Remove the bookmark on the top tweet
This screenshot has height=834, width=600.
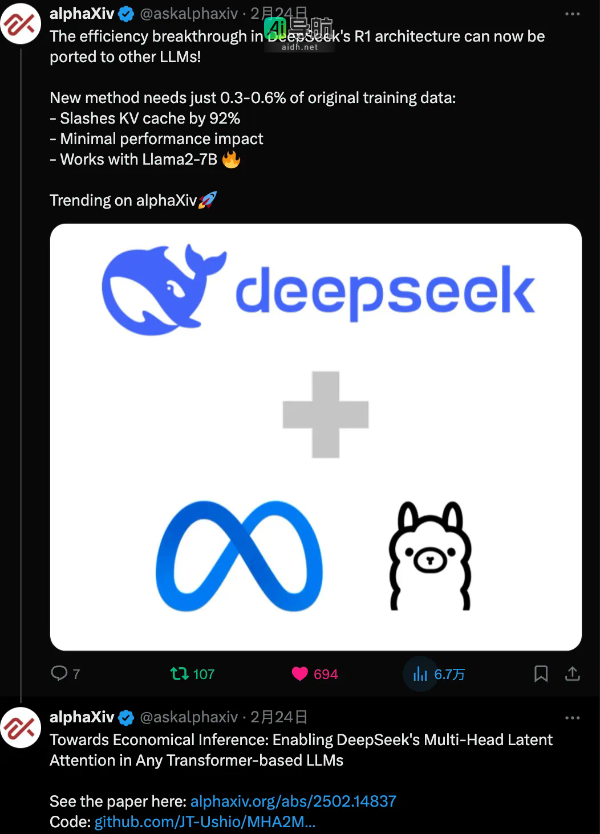pos(540,673)
